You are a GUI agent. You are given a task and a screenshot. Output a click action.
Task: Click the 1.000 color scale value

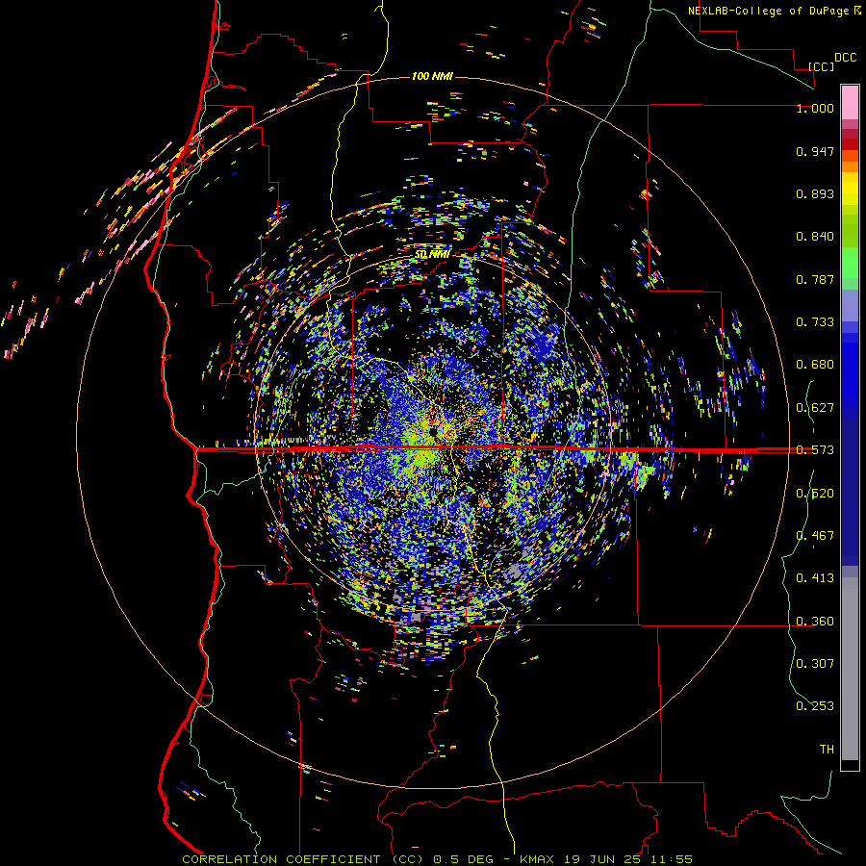pyautogui.click(x=815, y=108)
